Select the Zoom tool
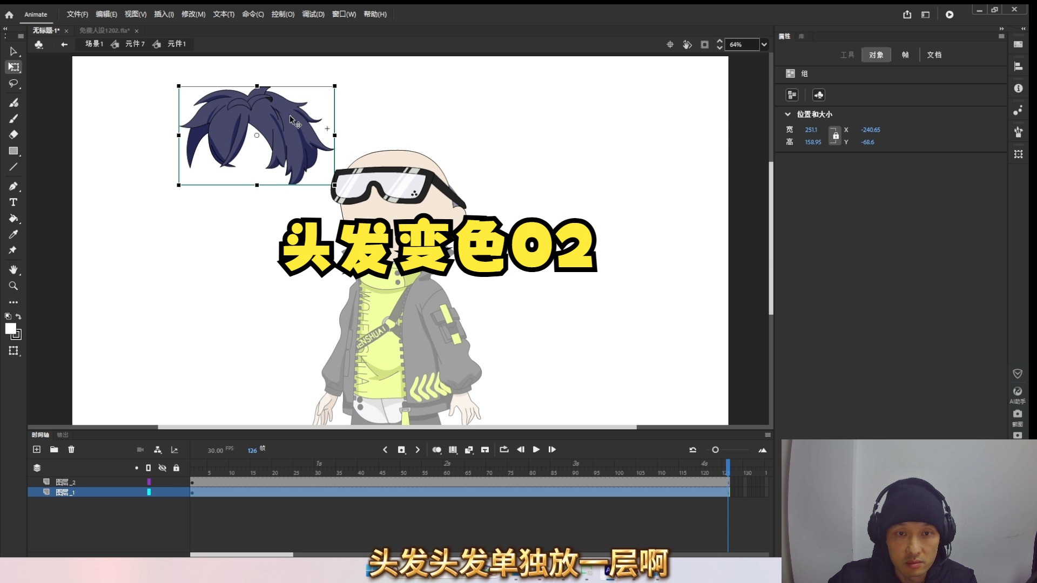Screen dimensions: 1037x583 14,286
